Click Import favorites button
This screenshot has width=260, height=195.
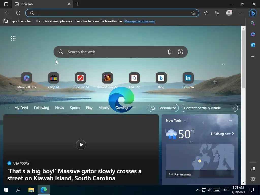tap(18, 21)
